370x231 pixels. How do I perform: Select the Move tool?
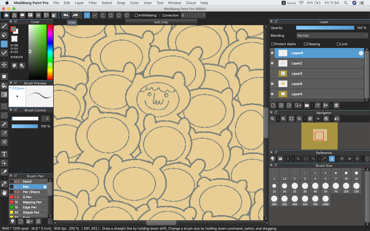pyautogui.click(x=4, y=65)
